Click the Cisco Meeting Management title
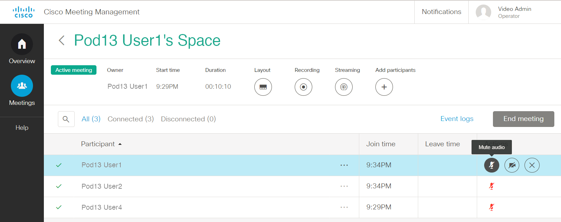Image resolution: width=561 pixels, height=222 pixels. pos(92,12)
